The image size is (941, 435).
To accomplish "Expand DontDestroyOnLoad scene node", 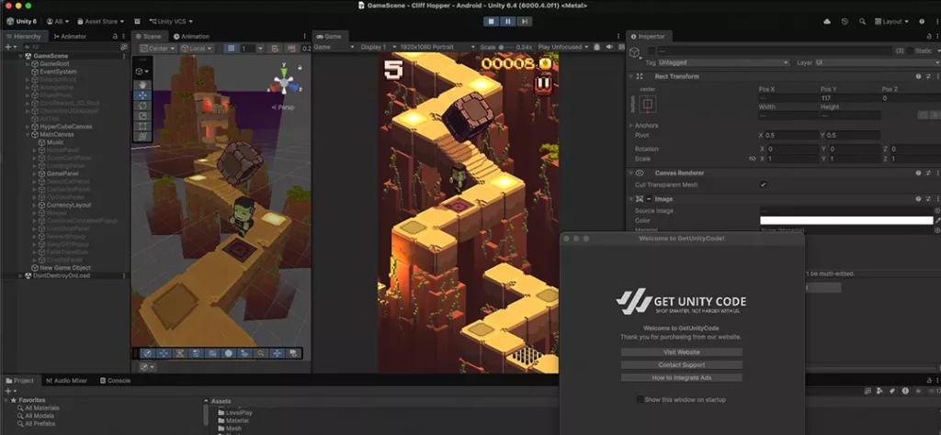I will 21,275.
